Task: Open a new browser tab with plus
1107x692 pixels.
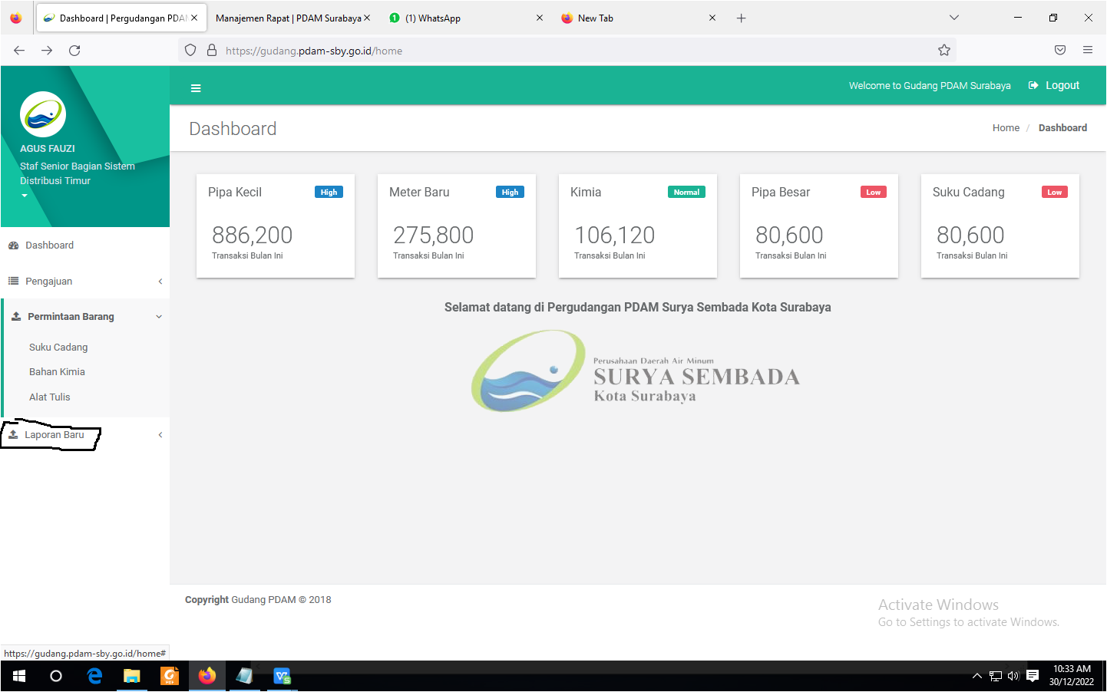Action: [741, 18]
